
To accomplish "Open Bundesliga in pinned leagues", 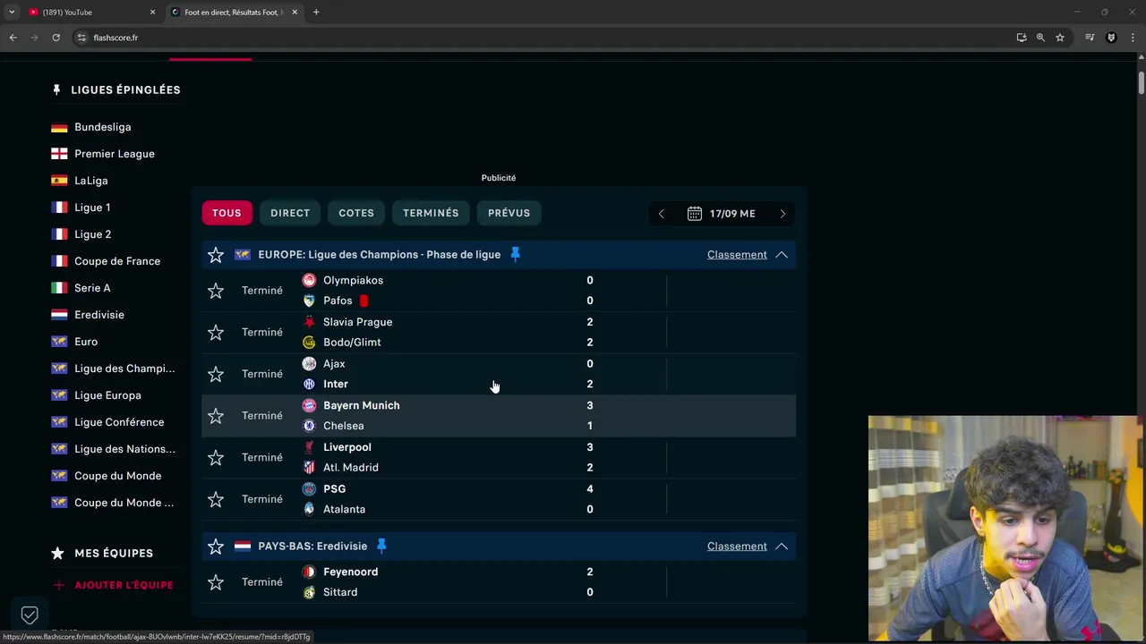I will tap(102, 127).
